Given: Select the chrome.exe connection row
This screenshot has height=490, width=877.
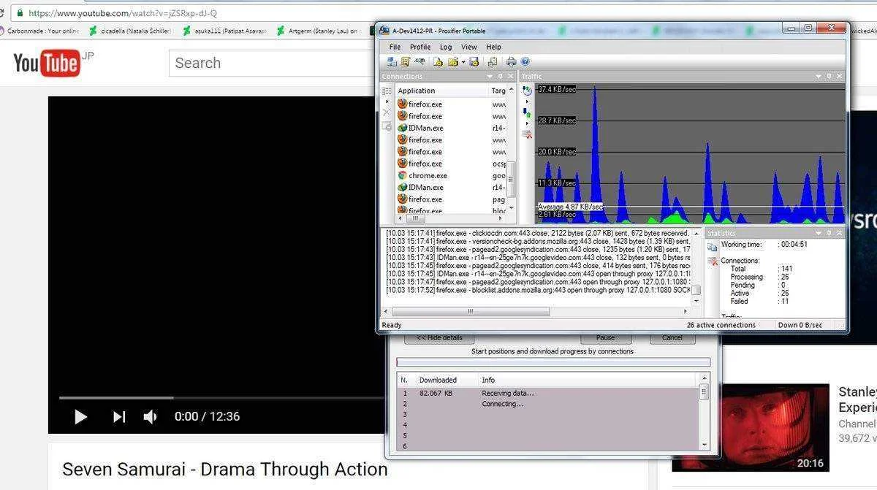Looking at the screenshot, I should click(x=452, y=175).
